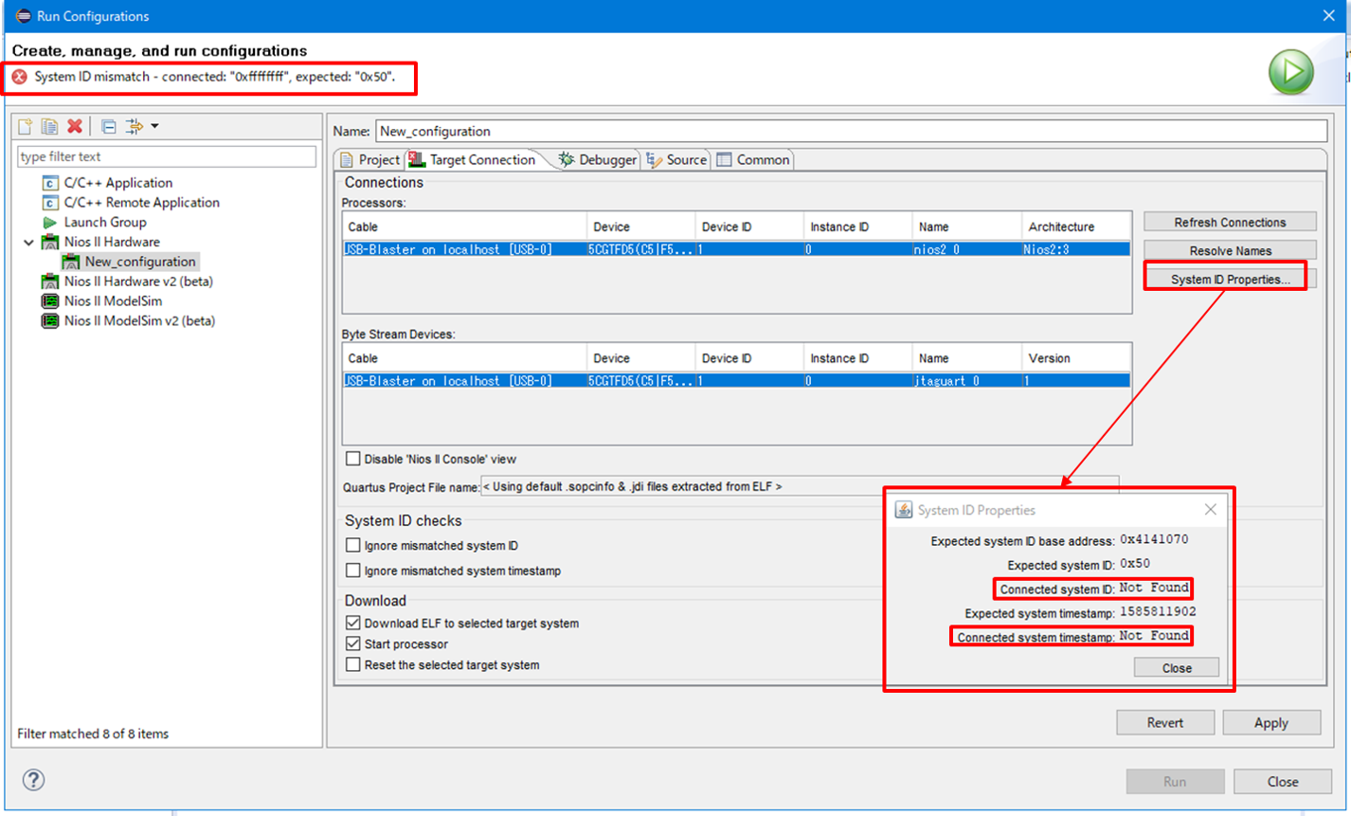Open System ID Properties button
The image size is (1351, 816).
[x=1230, y=280]
